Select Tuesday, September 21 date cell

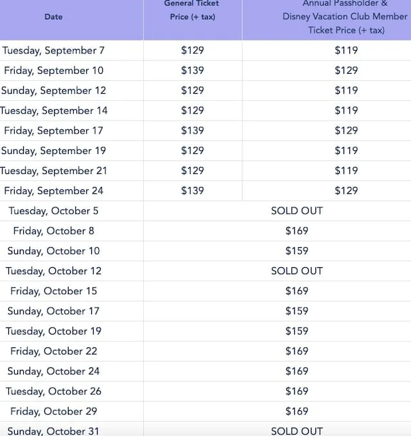[x=53, y=170]
